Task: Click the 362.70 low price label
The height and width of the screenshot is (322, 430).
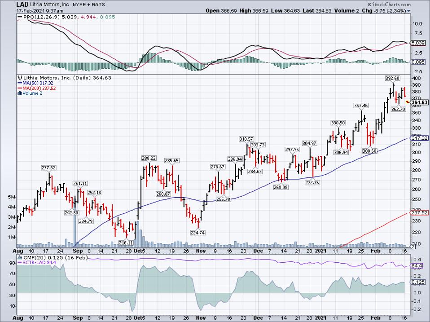Action: pos(398,109)
